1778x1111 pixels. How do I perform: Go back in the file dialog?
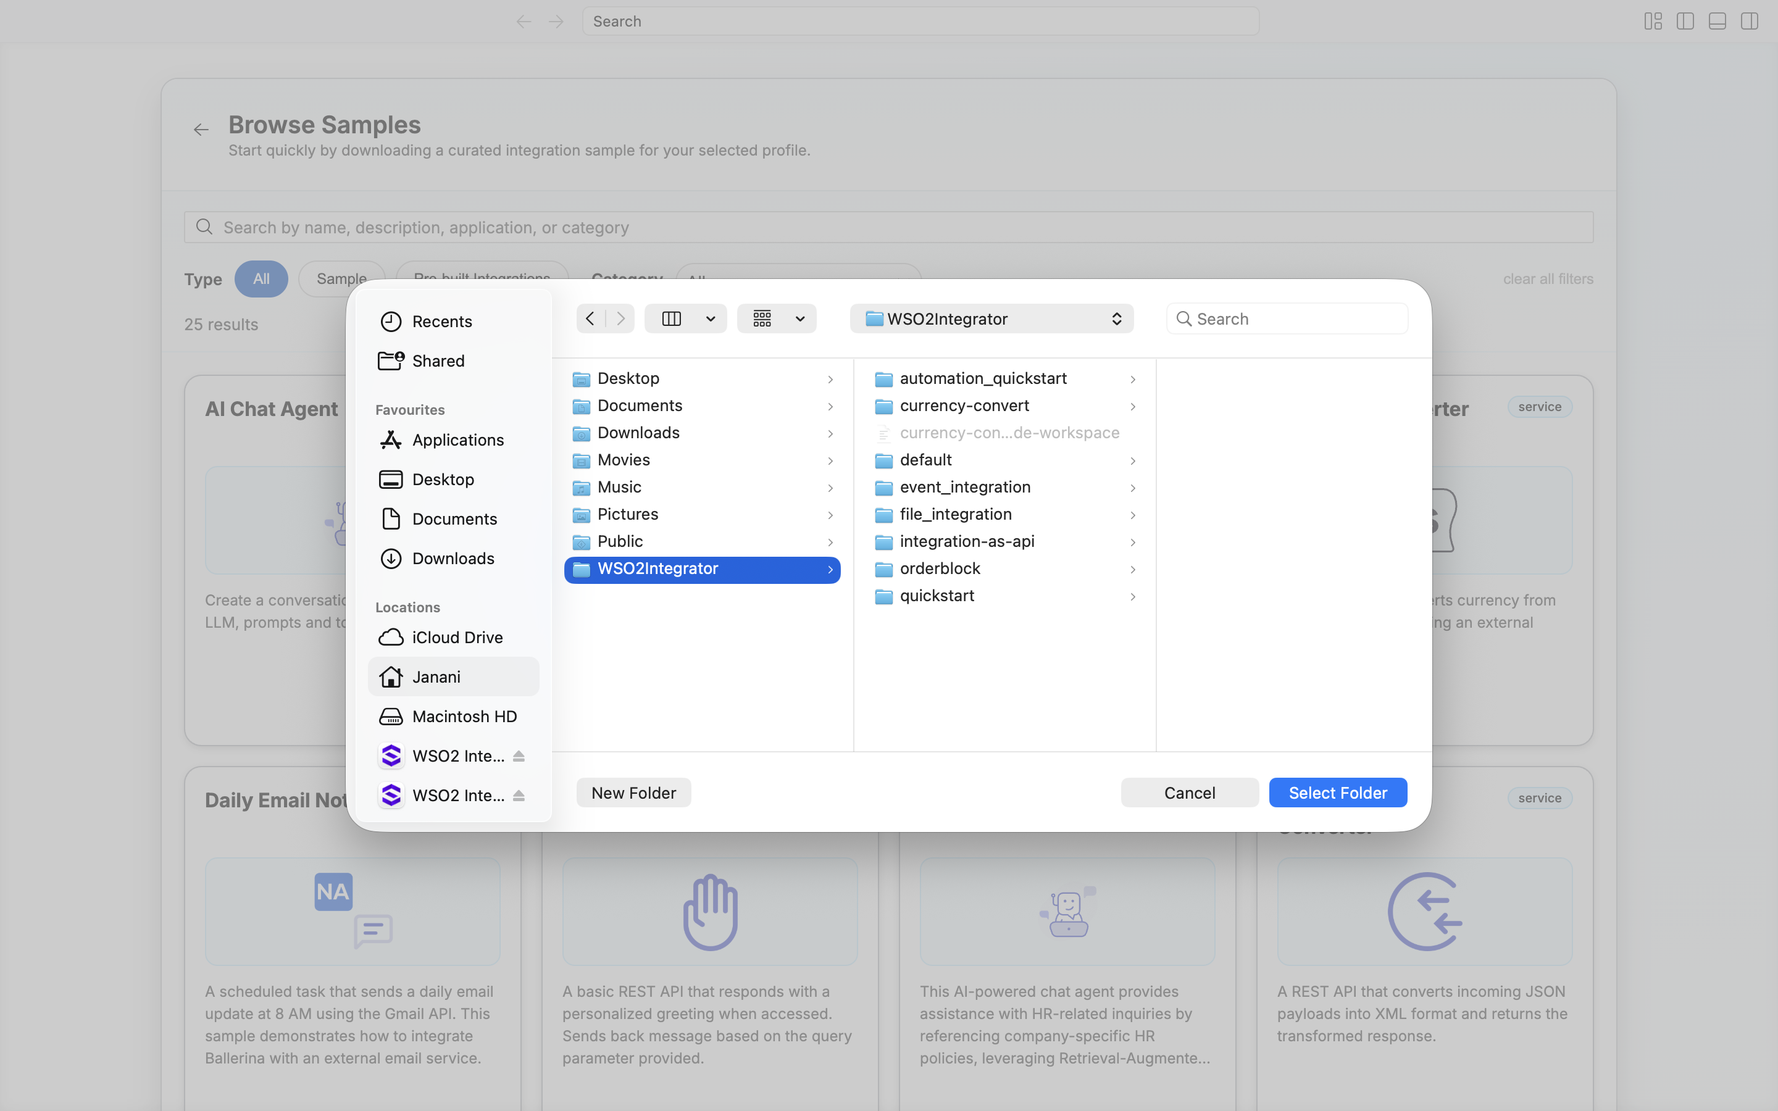(590, 318)
